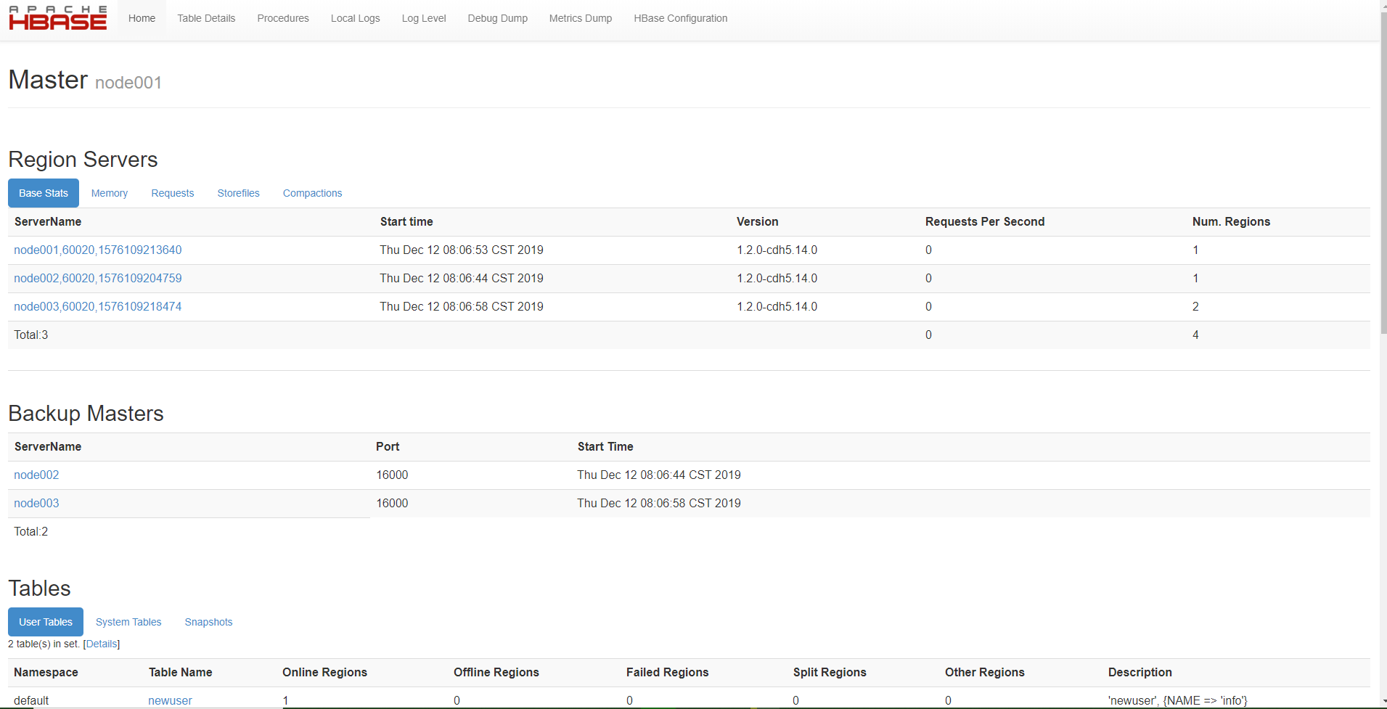Select the Base Stats tab

click(44, 193)
